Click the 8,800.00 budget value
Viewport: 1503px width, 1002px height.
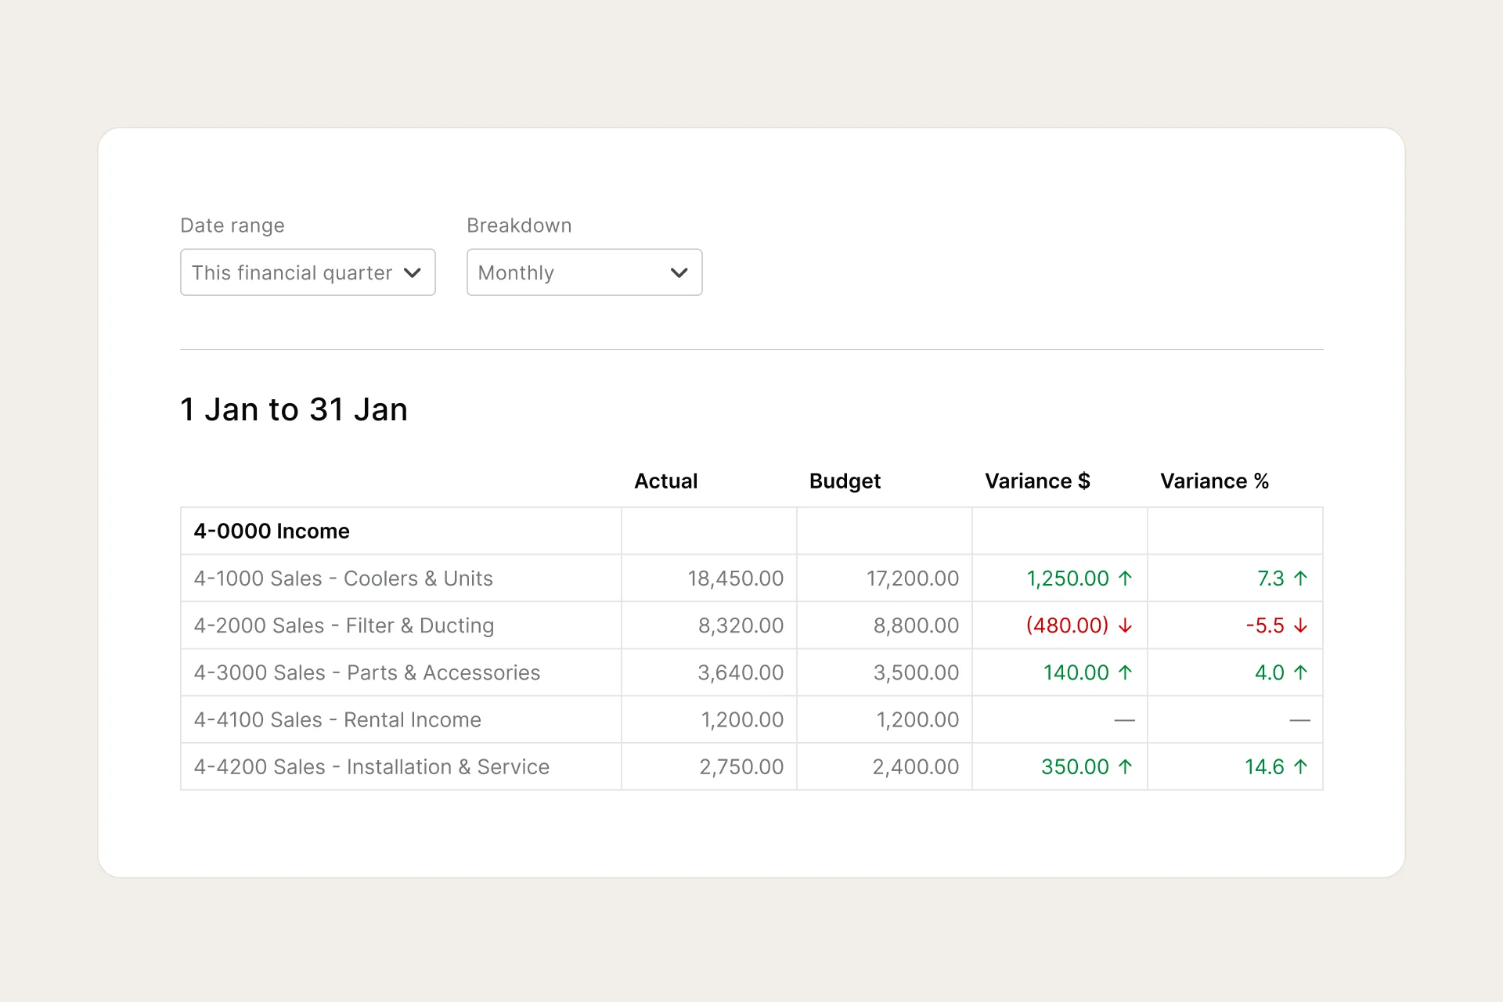(916, 625)
